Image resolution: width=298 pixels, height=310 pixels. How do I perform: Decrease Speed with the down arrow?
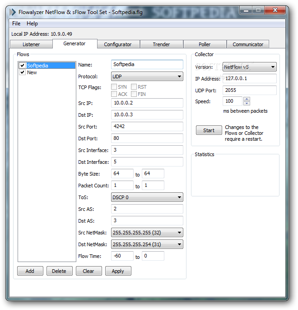tap(247, 103)
